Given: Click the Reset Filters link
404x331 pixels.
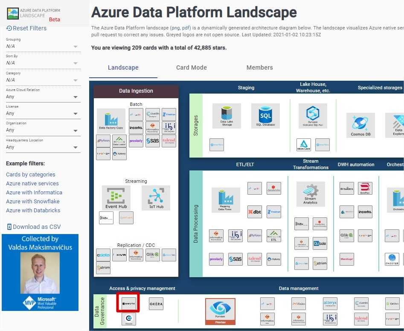Looking at the screenshot, I should pyautogui.click(x=26, y=28).
